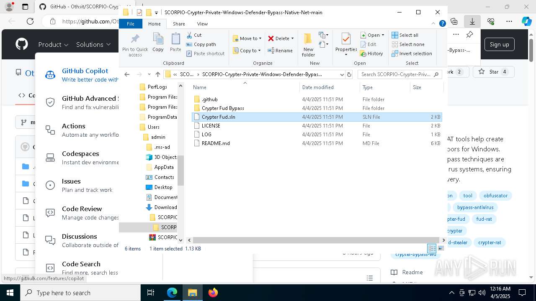Open File Explorer from the taskbar
536x301 pixels.
(192, 293)
